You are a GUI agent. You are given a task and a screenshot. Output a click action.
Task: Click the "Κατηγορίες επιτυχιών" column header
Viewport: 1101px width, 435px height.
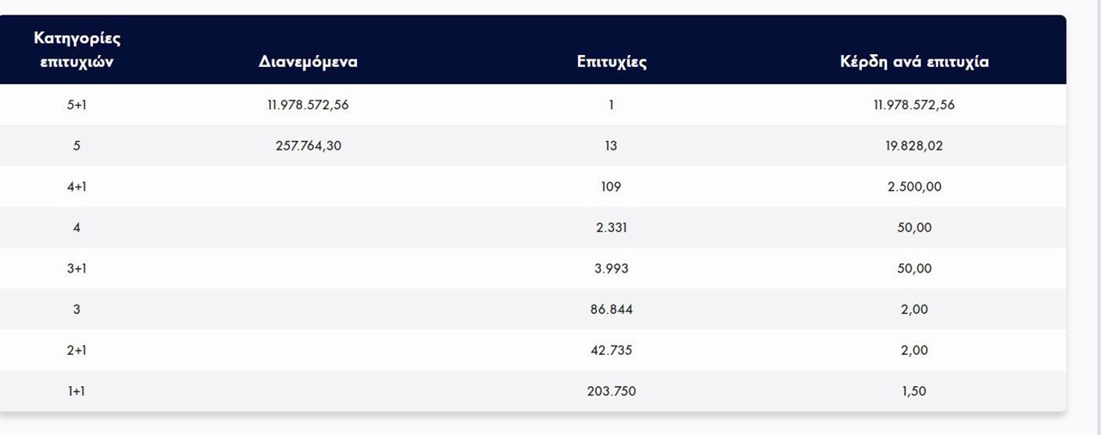pos(77,50)
